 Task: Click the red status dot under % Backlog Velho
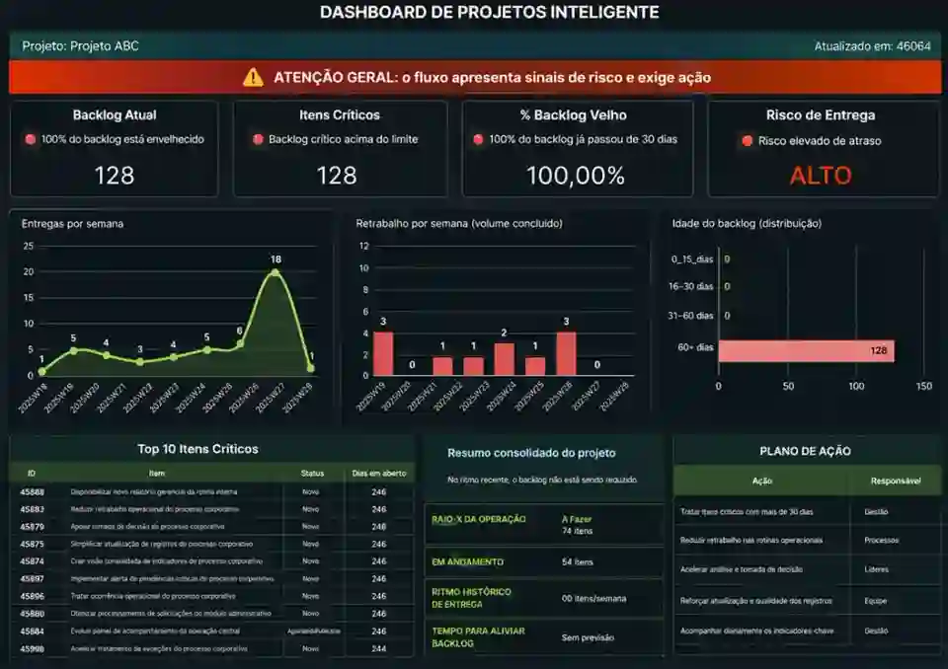click(x=478, y=140)
